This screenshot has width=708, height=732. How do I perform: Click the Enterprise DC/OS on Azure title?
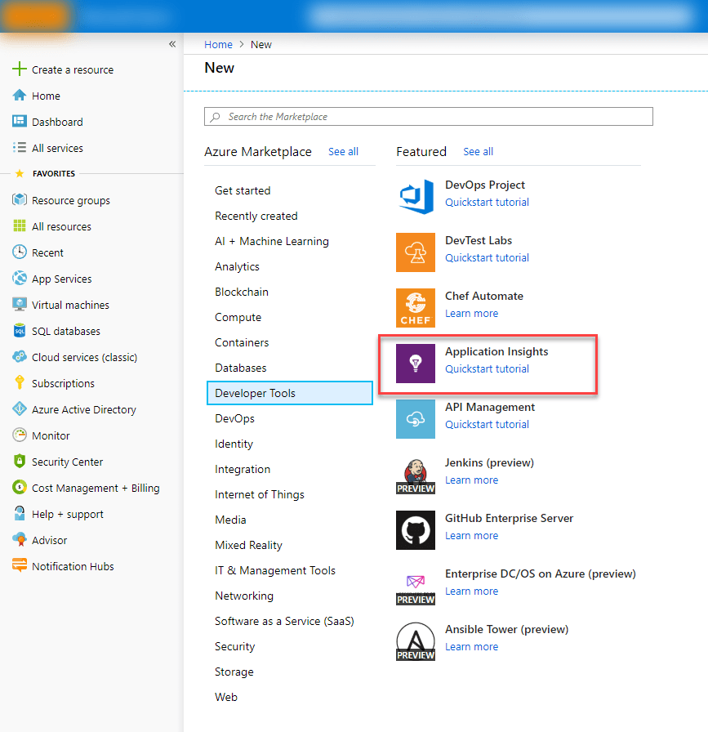pyautogui.click(x=541, y=574)
